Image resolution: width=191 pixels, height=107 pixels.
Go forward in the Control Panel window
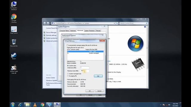48,23
